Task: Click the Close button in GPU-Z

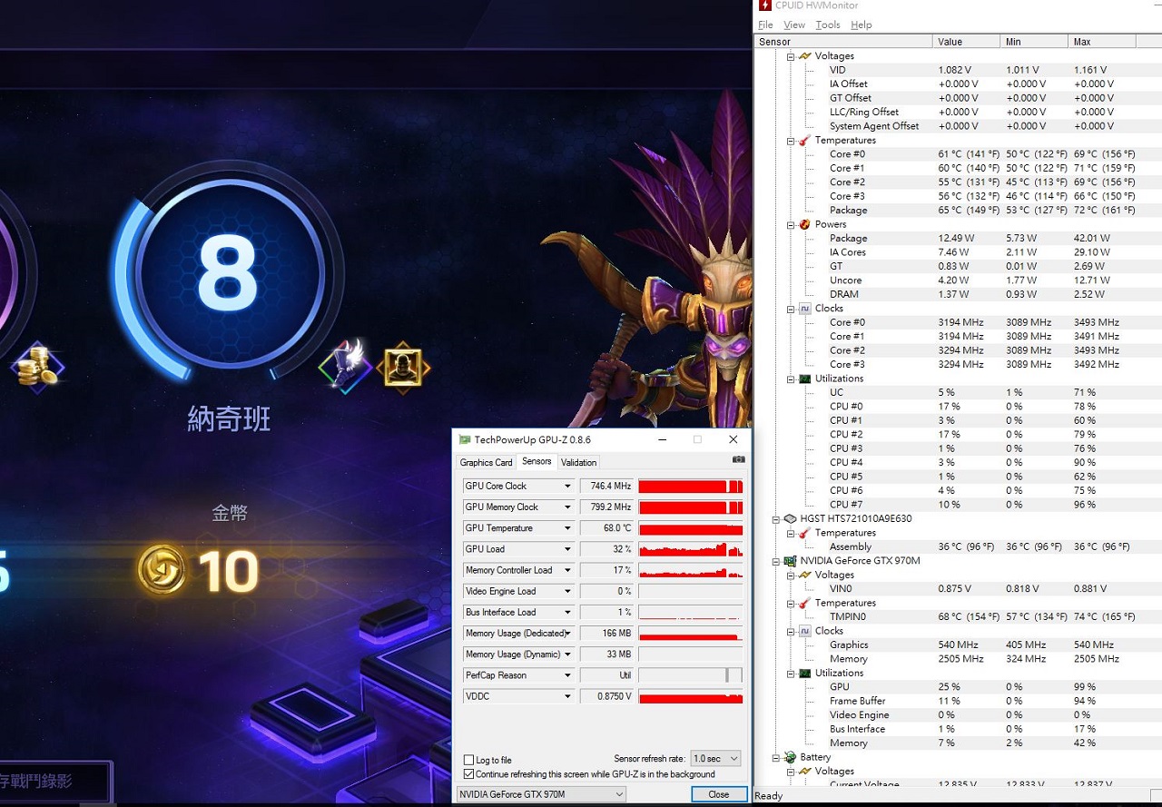Action: (x=718, y=794)
